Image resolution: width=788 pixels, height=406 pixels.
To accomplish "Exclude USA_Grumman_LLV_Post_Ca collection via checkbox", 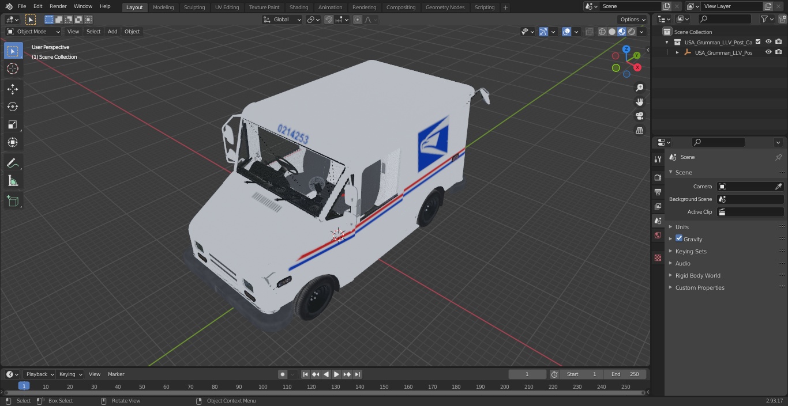I will click(x=758, y=42).
